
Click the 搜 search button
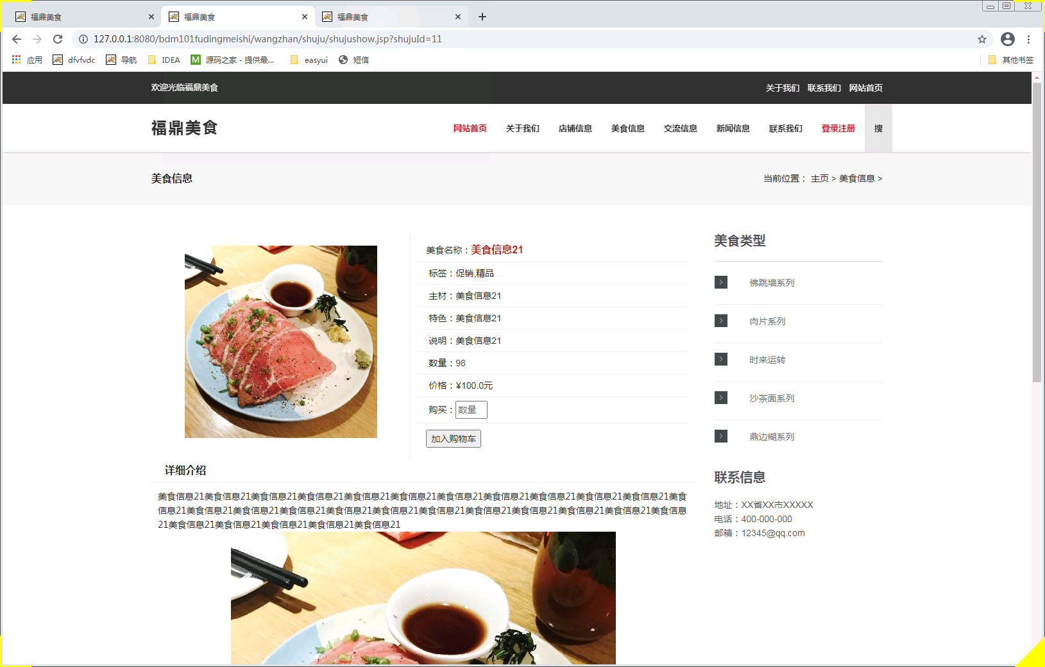878,128
